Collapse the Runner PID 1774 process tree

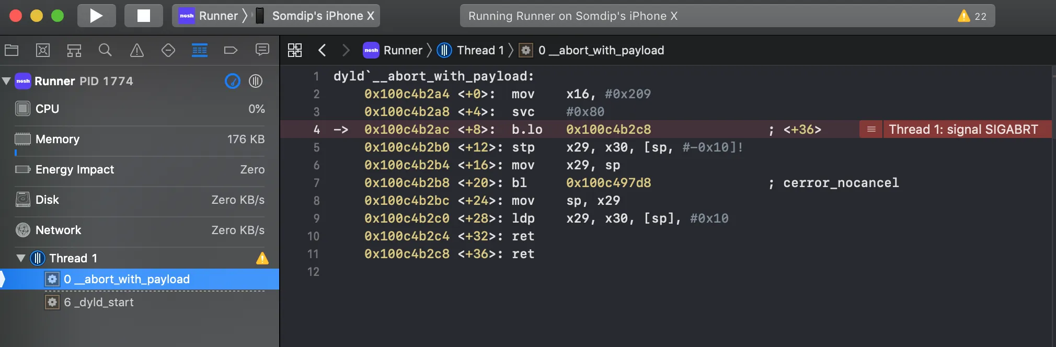point(7,81)
